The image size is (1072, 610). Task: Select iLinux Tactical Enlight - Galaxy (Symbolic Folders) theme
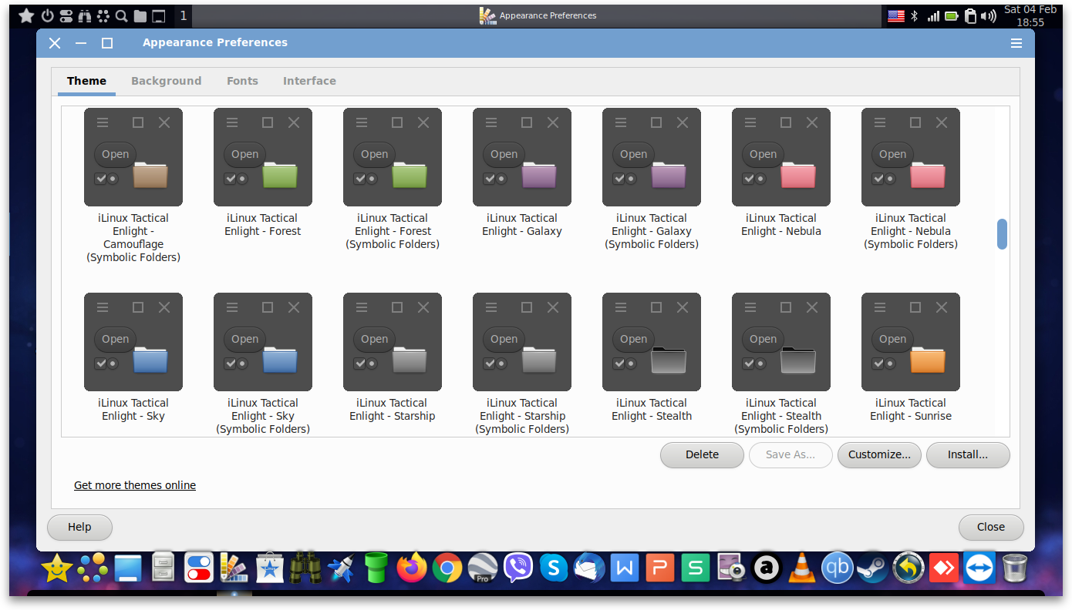652,179
